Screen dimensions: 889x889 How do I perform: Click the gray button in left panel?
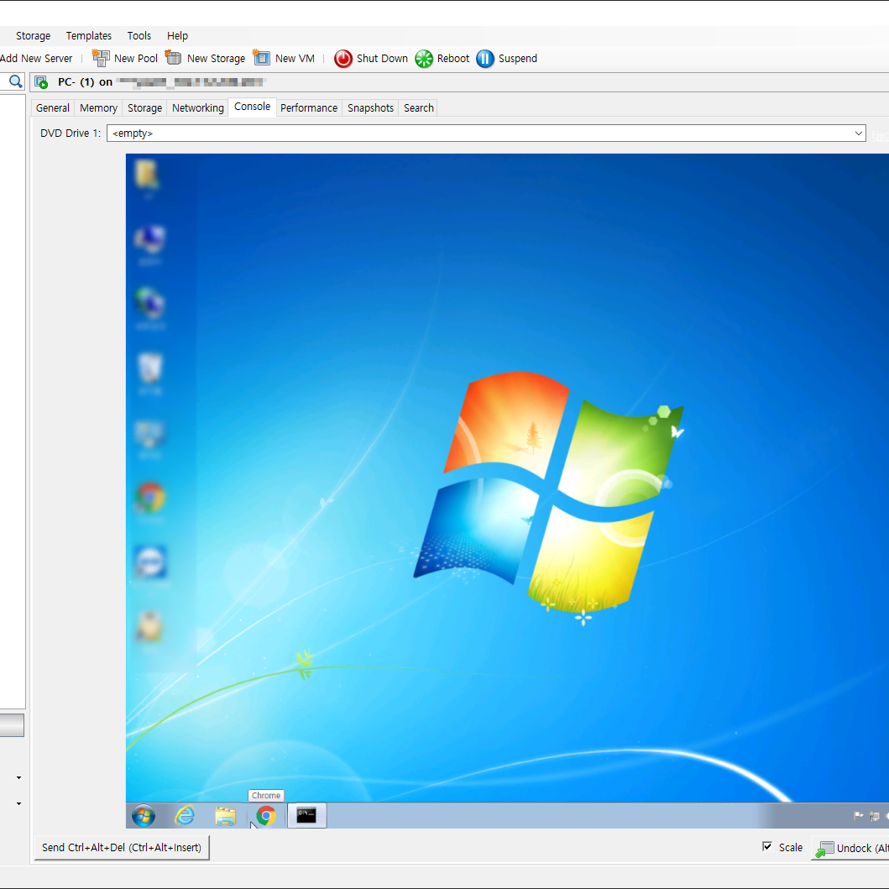(x=12, y=725)
